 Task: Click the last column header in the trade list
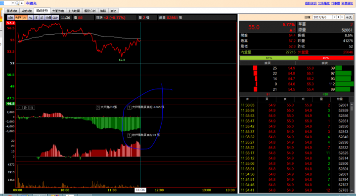(x=340, y=99)
